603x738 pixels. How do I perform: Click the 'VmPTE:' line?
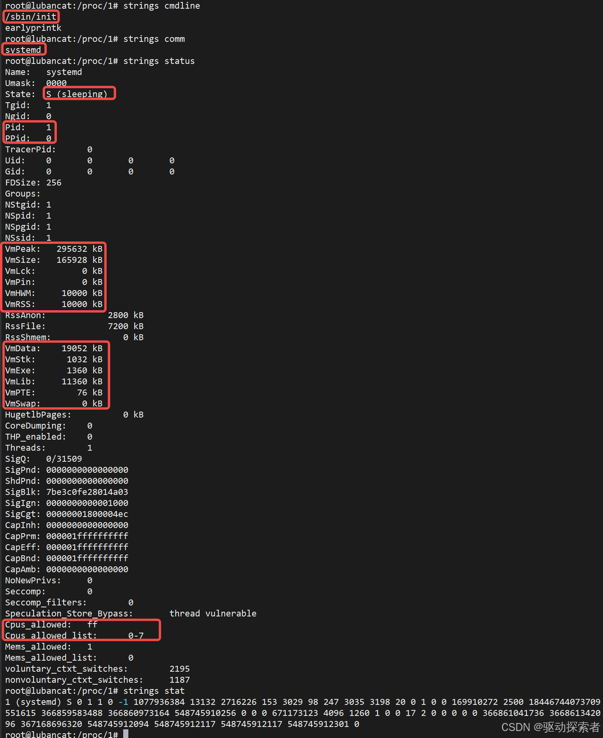click(x=54, y=393)
